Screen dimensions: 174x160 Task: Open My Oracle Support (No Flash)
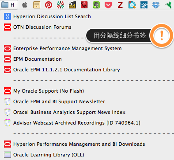pos(44,91)
